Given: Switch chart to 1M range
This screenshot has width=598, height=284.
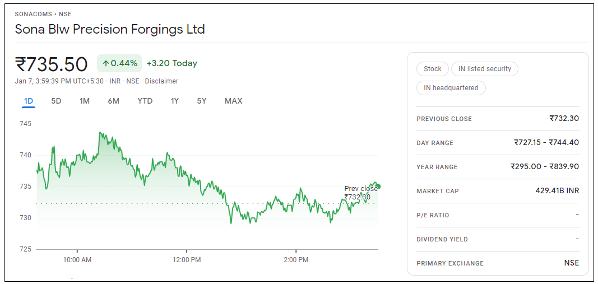Looking at the screenshot, I should coord(84,101).
